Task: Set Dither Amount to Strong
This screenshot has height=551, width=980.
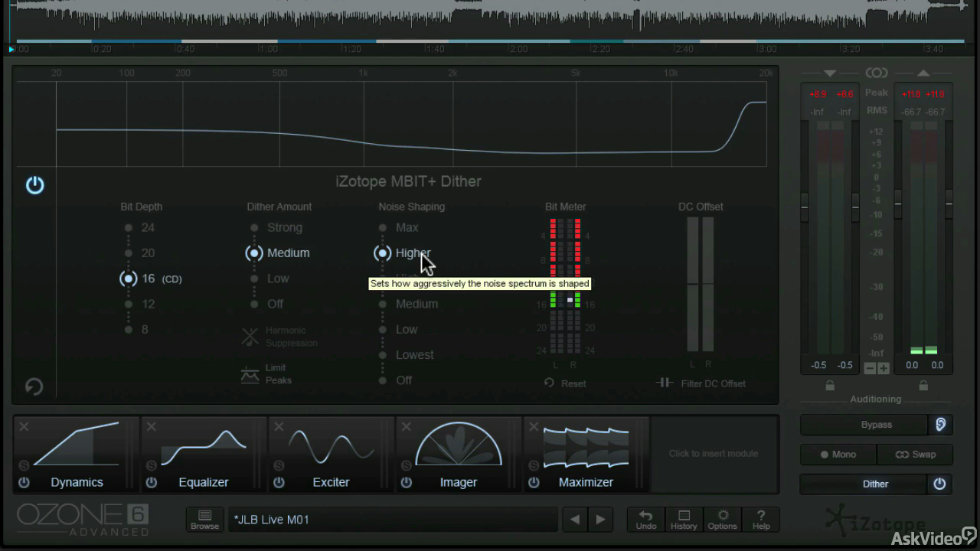Action: (276, 227)
